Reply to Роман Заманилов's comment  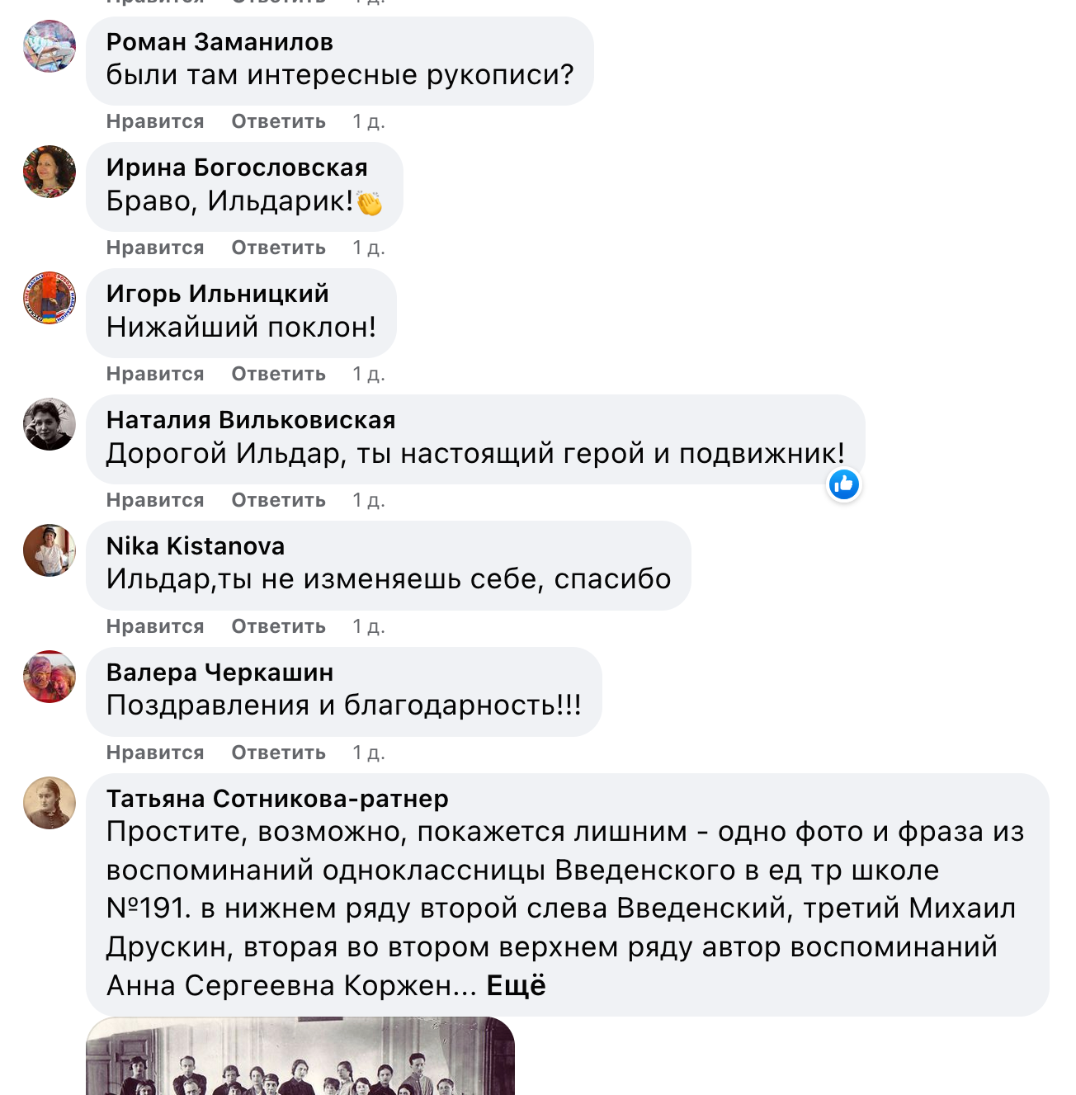click(278, 121)
